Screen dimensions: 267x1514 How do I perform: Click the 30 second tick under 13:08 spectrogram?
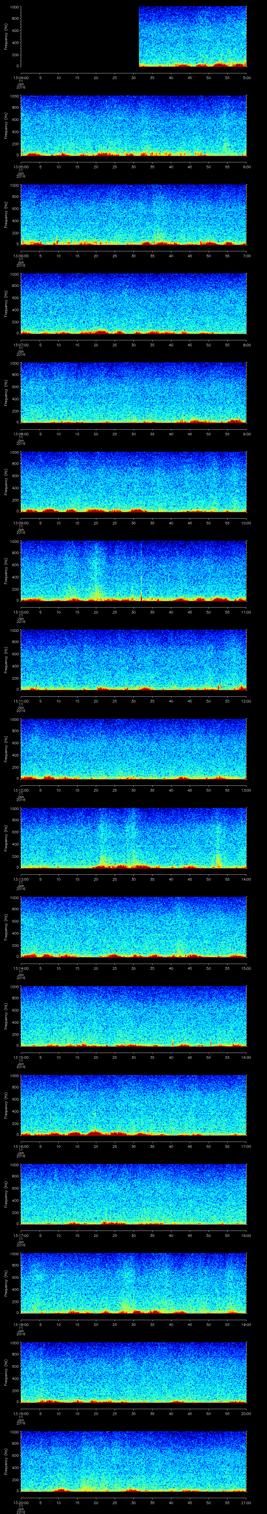click(134, 434)
